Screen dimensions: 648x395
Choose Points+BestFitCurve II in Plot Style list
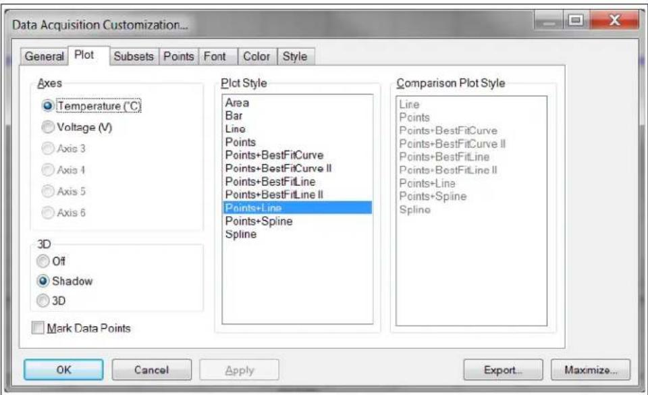(298, 169)
